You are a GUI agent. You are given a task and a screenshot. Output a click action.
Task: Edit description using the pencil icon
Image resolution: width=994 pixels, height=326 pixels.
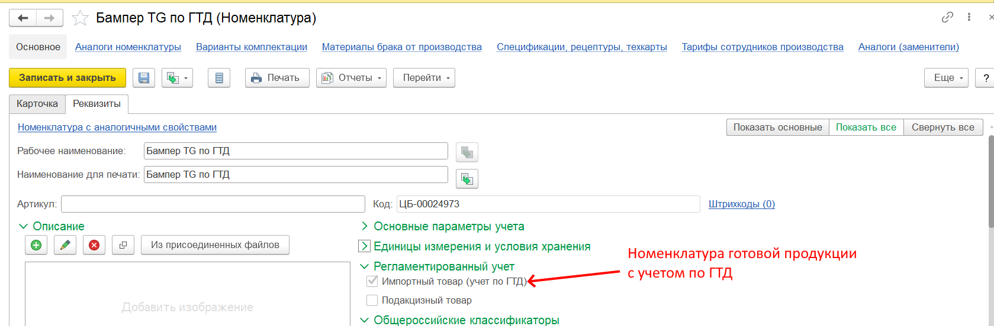coord(65,245)
